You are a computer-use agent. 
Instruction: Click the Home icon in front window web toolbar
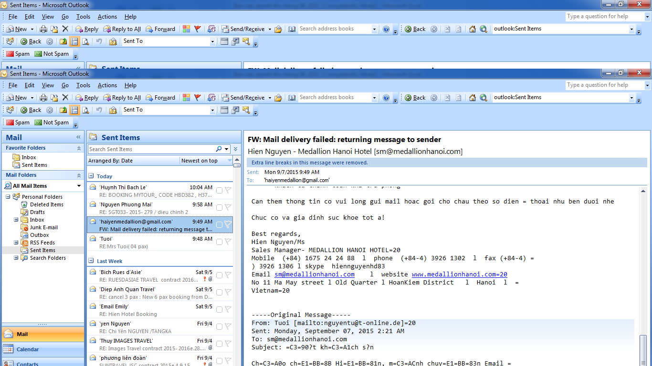[x=473, y=97]
